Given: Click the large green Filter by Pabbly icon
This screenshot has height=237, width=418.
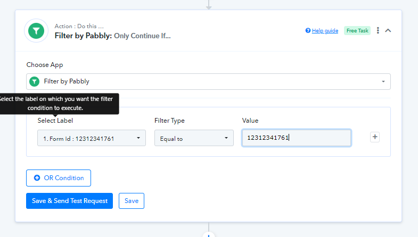Looking at the screenshot, I should (36, 31).
